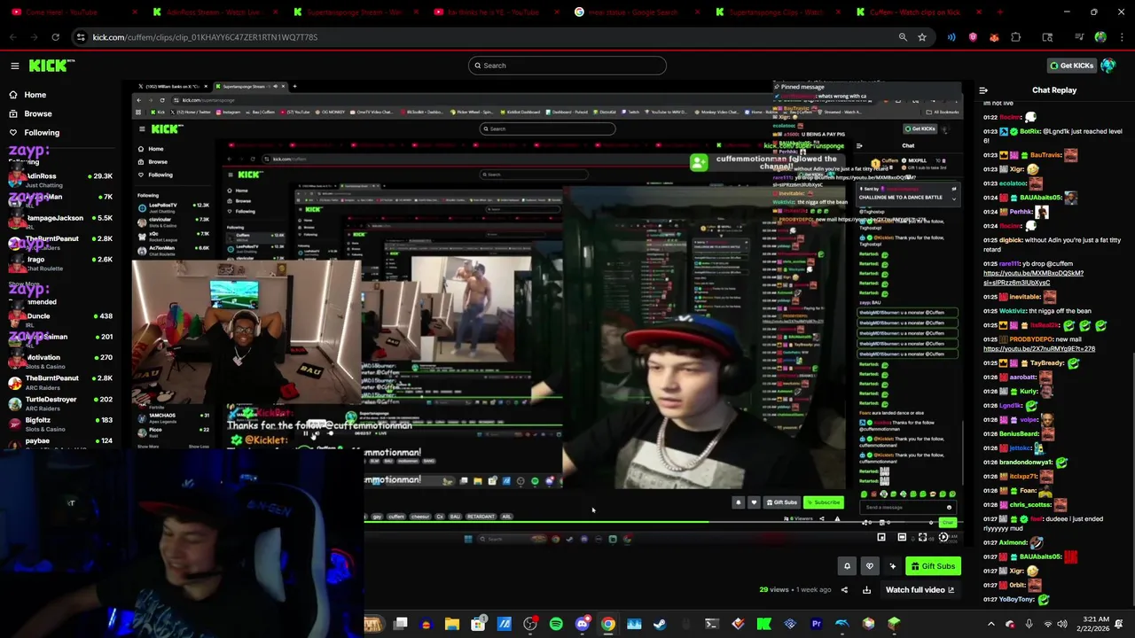Open Browse in Kick sidebar

[37, 113]
